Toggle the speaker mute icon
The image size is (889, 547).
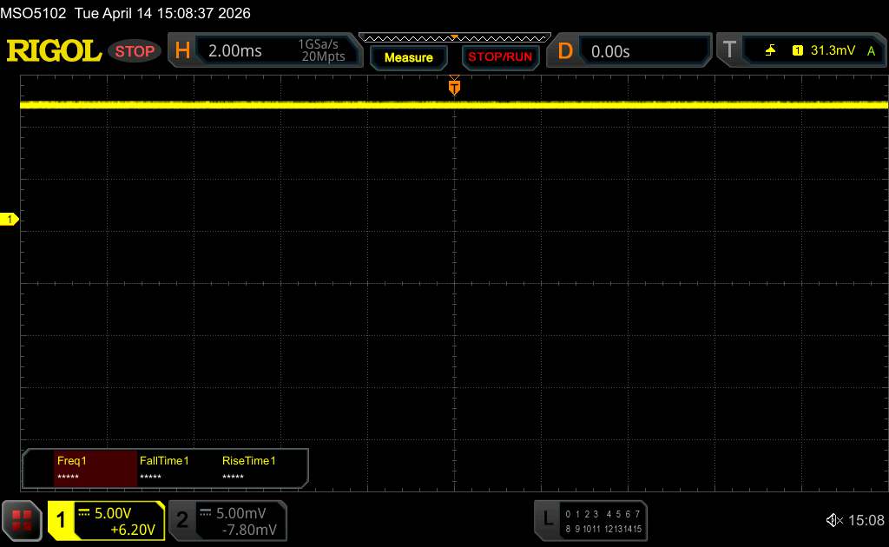point(833,520)
